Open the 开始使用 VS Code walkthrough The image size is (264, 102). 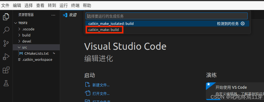pyautogui.click(x=235, y=91)
